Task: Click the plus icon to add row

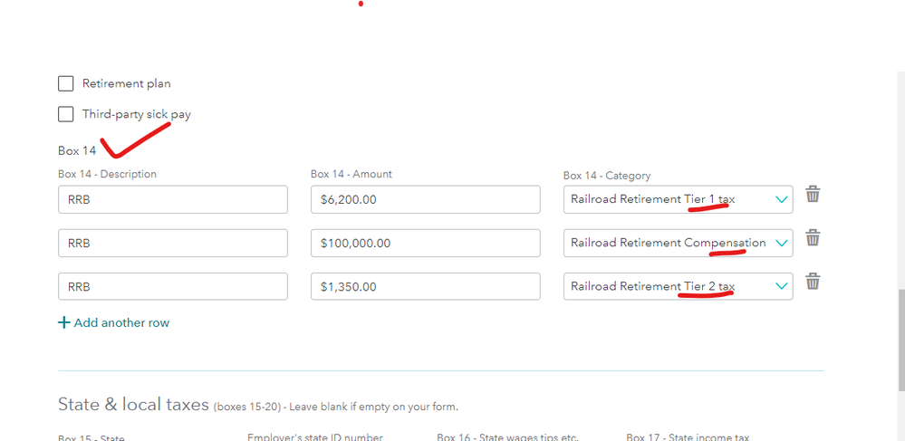Action: [x=63, y=323]
